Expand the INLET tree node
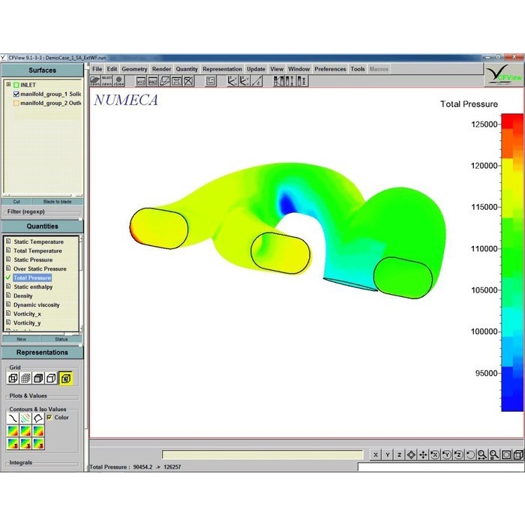525x525 pixels. click(x=8, y=85)
